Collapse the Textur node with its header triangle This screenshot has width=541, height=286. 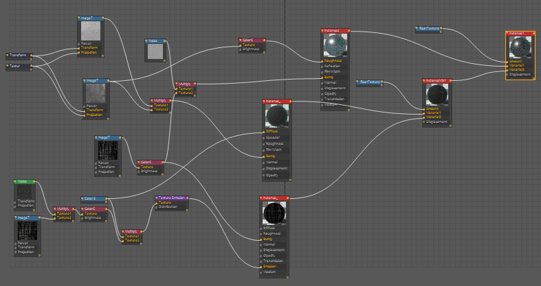click(8, 65)
